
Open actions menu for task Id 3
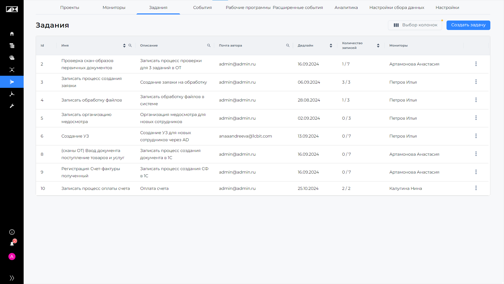click(476, 82)
